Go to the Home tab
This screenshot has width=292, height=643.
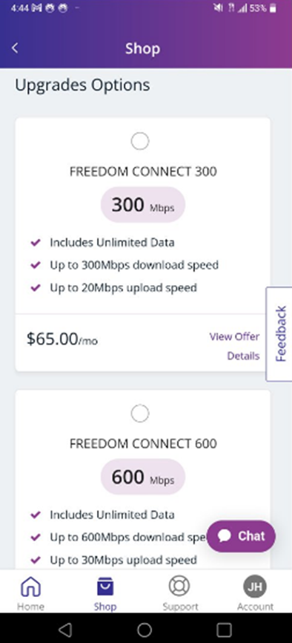(30, 593)
